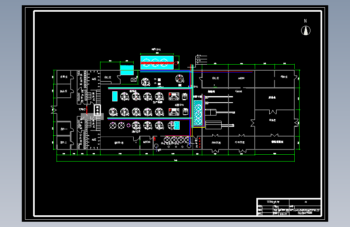The width and height of the screenshot is (350, 227).
Task: Click the small magenta circle among the bottom-row tanks
Action: click(128, 125)
